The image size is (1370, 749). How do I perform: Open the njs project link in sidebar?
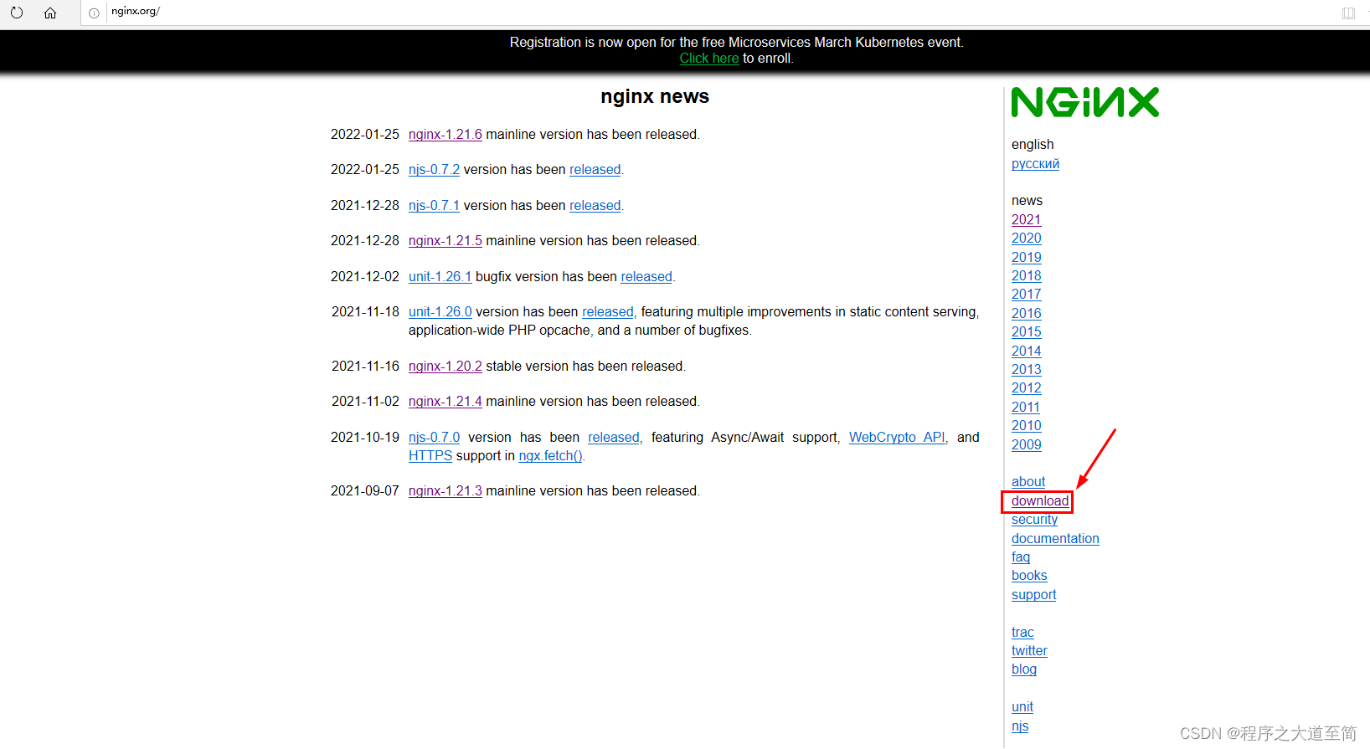tap(1020, 726)
